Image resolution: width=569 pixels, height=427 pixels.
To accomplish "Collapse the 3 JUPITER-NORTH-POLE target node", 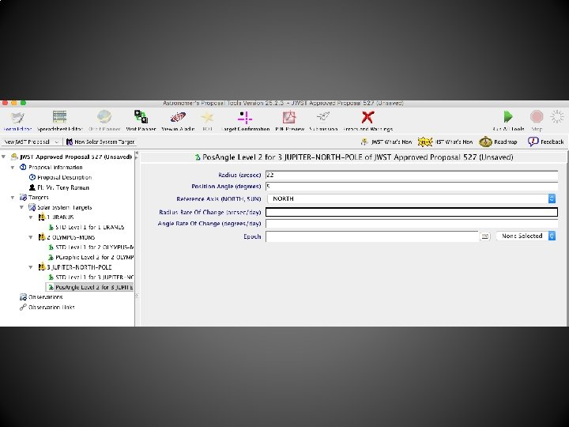I will 31,267.
